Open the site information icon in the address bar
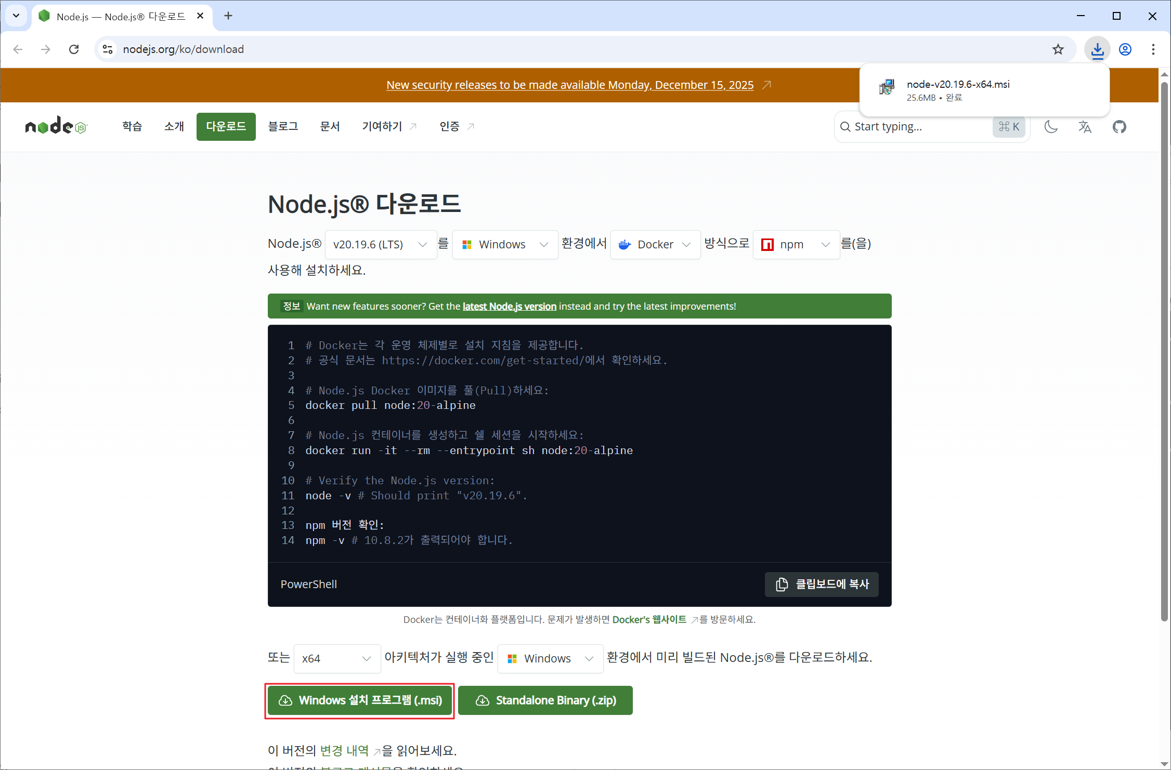Viewport: 1171px width, 770px height. click(x=108, y=49)
